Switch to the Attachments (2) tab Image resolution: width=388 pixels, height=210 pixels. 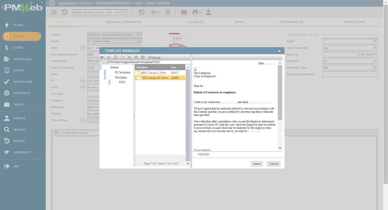point(291,22)
